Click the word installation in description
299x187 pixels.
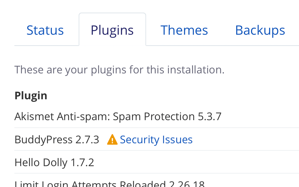pyautogui.click(x=196, y=70)
